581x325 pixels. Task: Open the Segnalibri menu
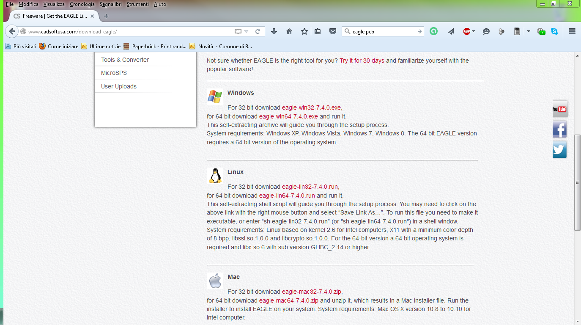[x=111, y=4]
